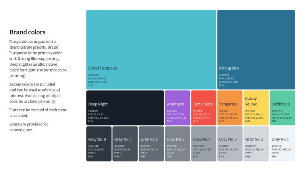Click the 'RGB: 42, 53, 65' value
Viewport: 305px width, 171px height.
[x=96, y=150]
